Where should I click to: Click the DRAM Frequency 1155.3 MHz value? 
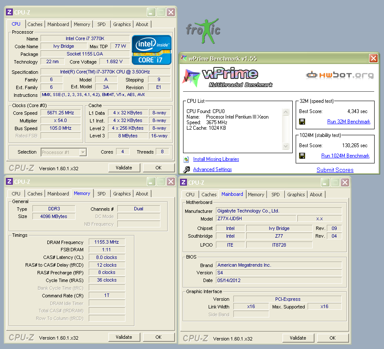pos(107,242)
